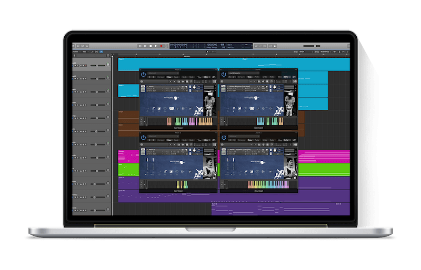Open the Drag No Overlap dropdown
Viewport: 421px width, 270px height.
click(x=325, y=51)
